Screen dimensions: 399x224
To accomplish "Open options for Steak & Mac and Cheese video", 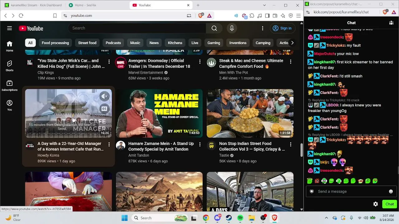I will 291,62.
